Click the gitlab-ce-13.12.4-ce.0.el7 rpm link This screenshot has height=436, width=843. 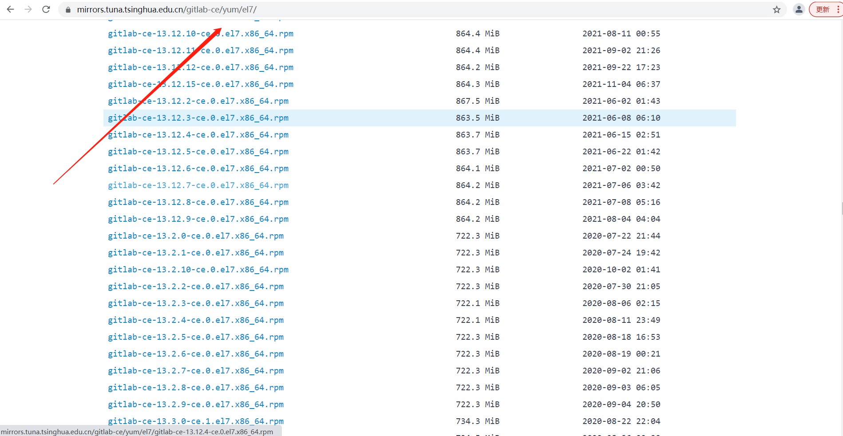coord(198,135)
